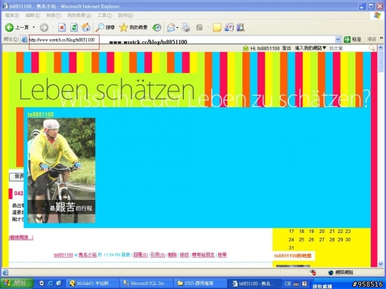
Task: Open the 工具(T) menu
Action: [104, 15]
